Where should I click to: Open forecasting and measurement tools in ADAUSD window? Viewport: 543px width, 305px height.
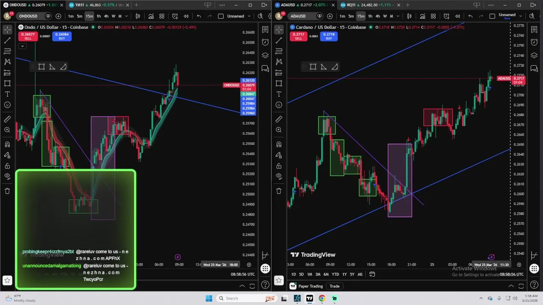[279, 73]
